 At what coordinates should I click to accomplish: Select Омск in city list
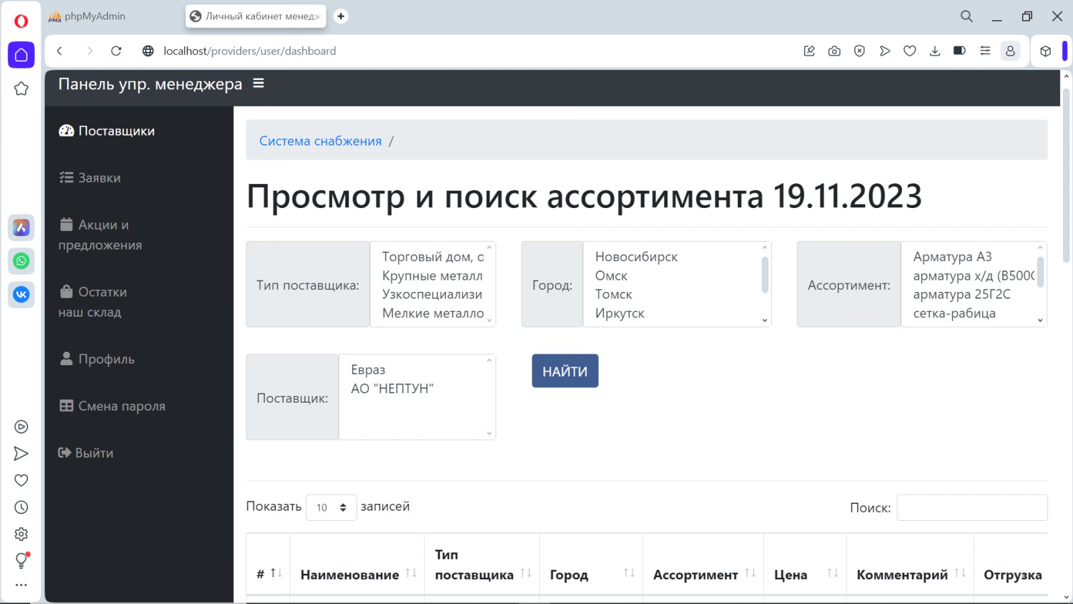[611, 275]
